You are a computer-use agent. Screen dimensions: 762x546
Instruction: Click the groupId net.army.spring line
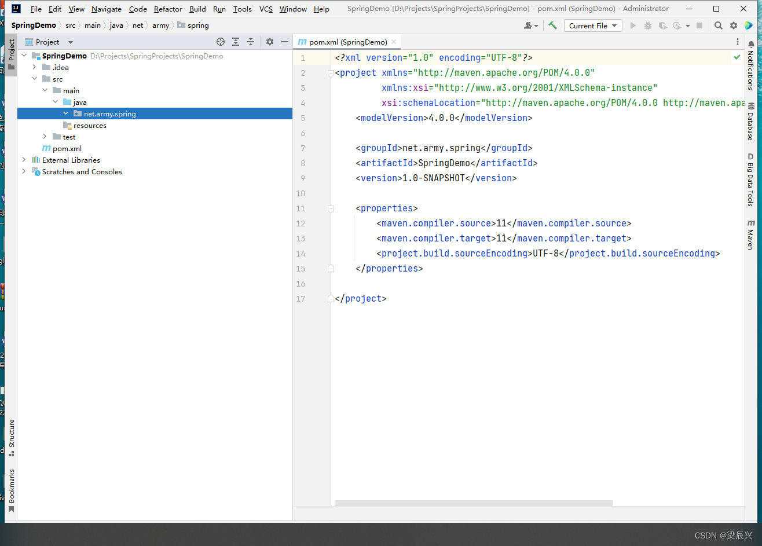(444, 148)
